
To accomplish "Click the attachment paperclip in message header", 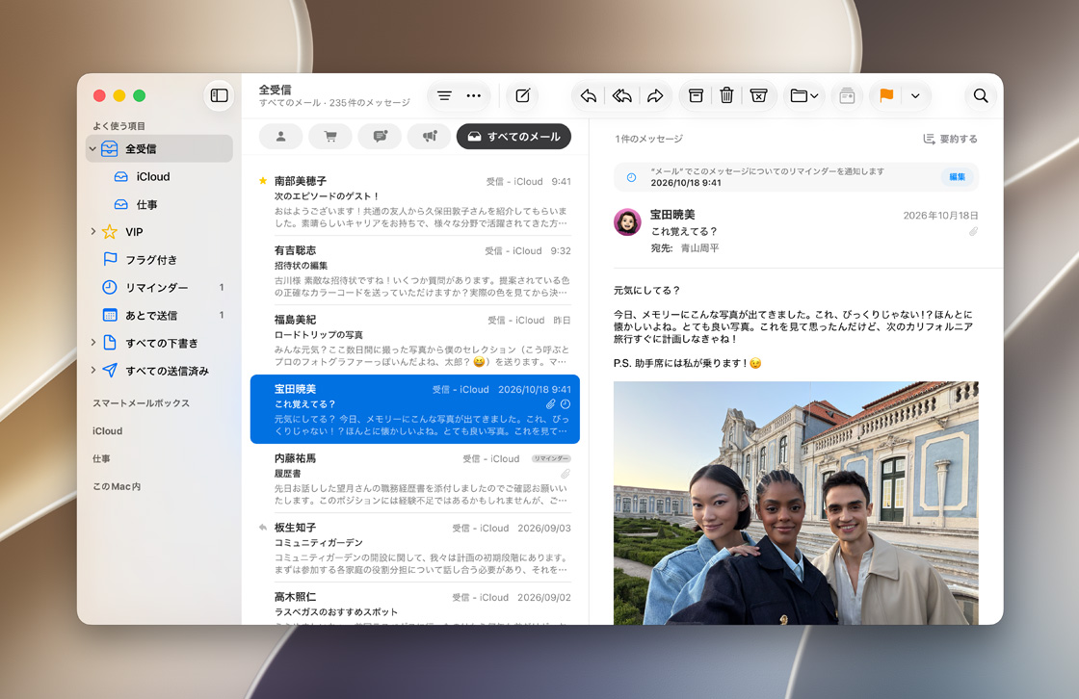I will (973, 232).
